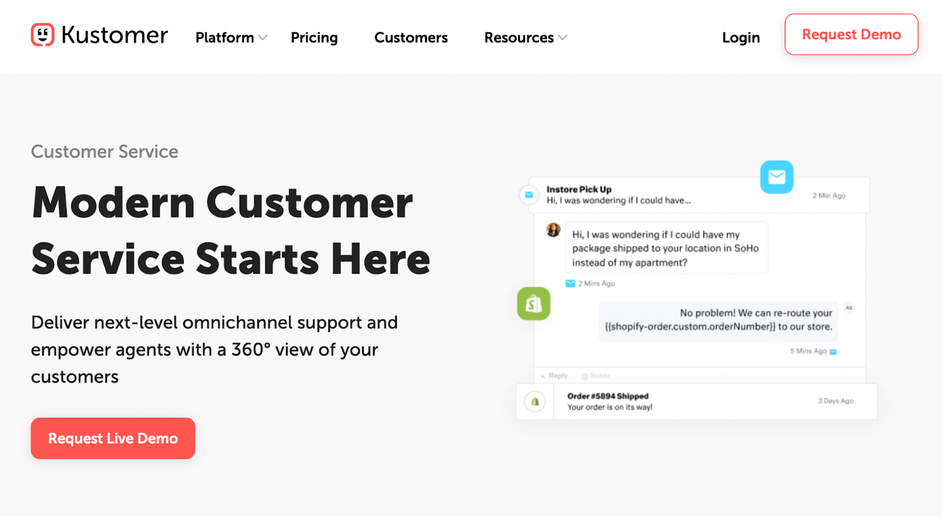Open the Login link
This screenshot has width=942, height=516.
point(741,38)
